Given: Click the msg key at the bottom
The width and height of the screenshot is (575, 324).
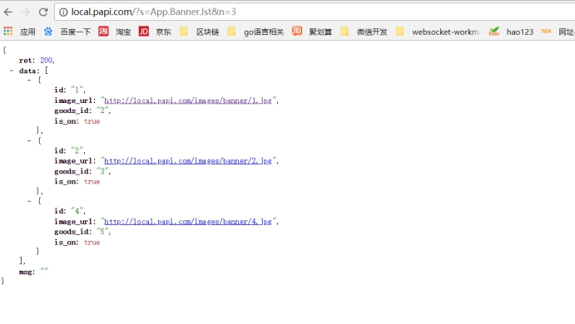Looking at the screenshot, I should click(x=27, y=272).
